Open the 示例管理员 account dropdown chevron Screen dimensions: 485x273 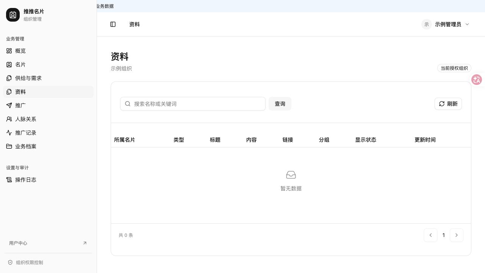coord(467,24)
